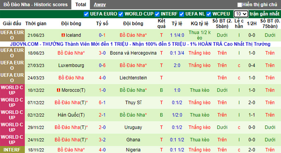
Task: Click the date 21/06/23
Action: pos(36,35)
